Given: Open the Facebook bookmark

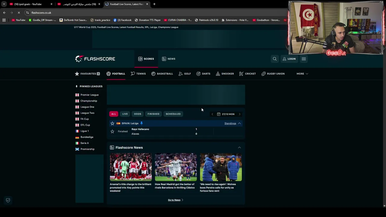Looking at the screenshot, I should (122, 20).
